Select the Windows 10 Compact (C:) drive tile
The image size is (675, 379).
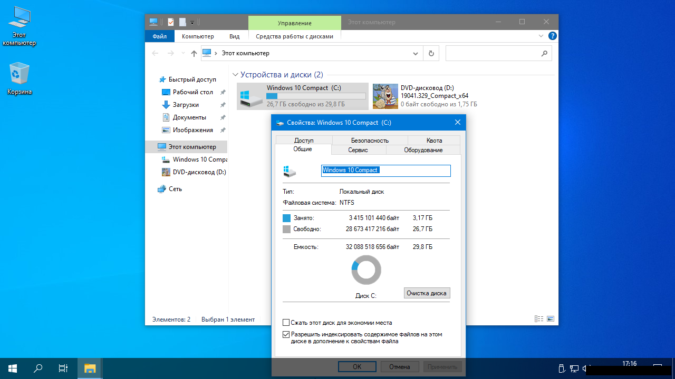pyautogui.click(x=303, y=96)
